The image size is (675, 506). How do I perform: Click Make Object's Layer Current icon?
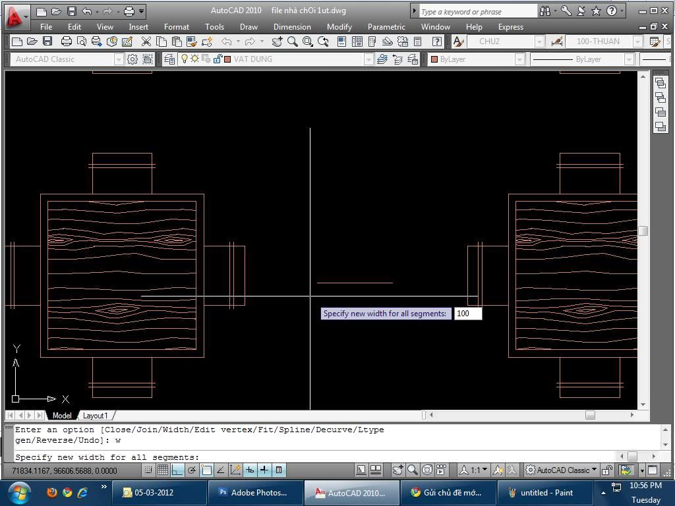pyautogui.click(x=382, y=59)
